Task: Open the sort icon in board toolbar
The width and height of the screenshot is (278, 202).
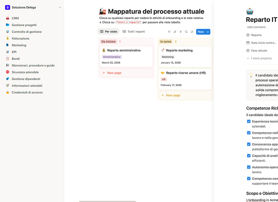Action: click(175, 32)
